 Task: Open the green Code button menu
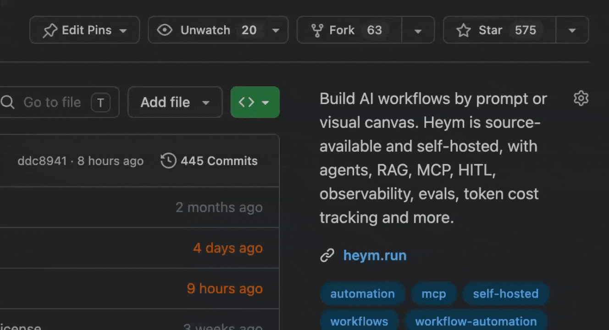coord(255,102)
